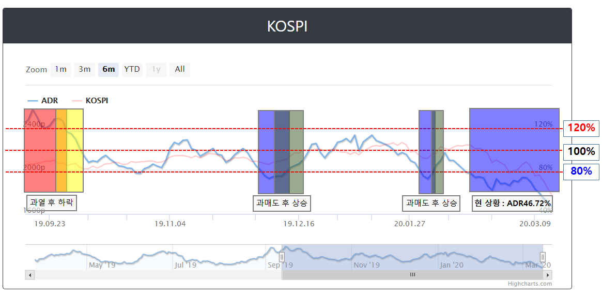The width and height of the screenshot is (602, 297).
Task: Click the 19.11.04 date axis label
Action: pos(170,224)
